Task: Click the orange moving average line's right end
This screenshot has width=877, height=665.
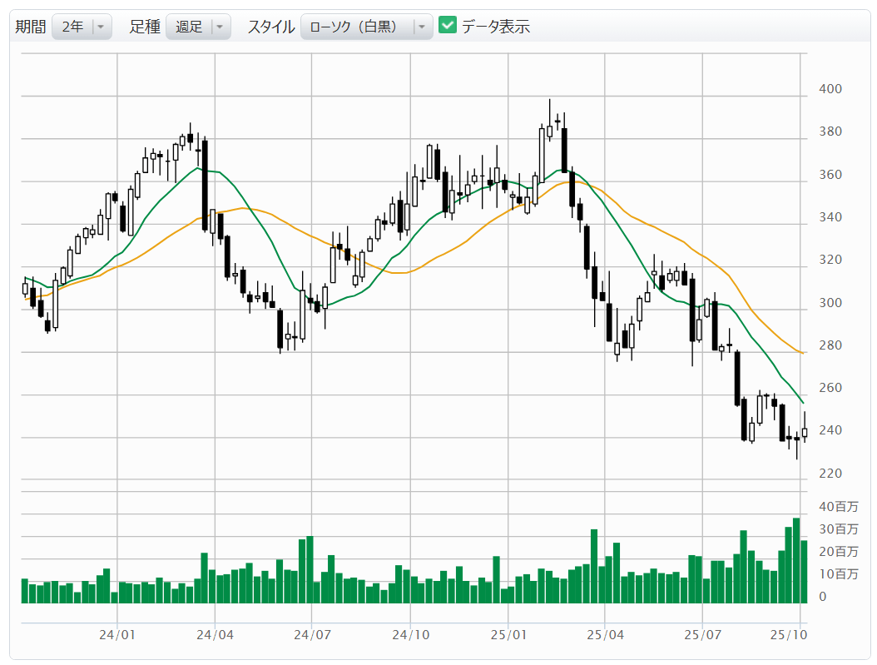Action: (x=801, y=353)
